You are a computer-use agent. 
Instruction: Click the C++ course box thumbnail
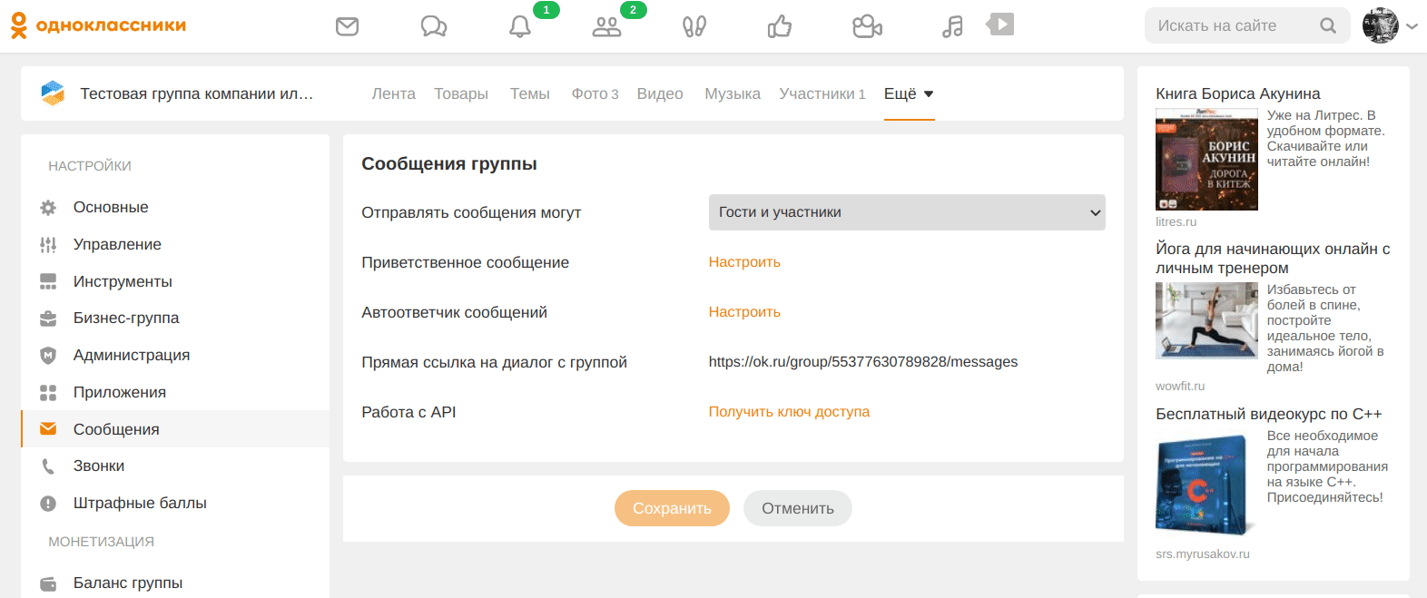[1206, 484]
